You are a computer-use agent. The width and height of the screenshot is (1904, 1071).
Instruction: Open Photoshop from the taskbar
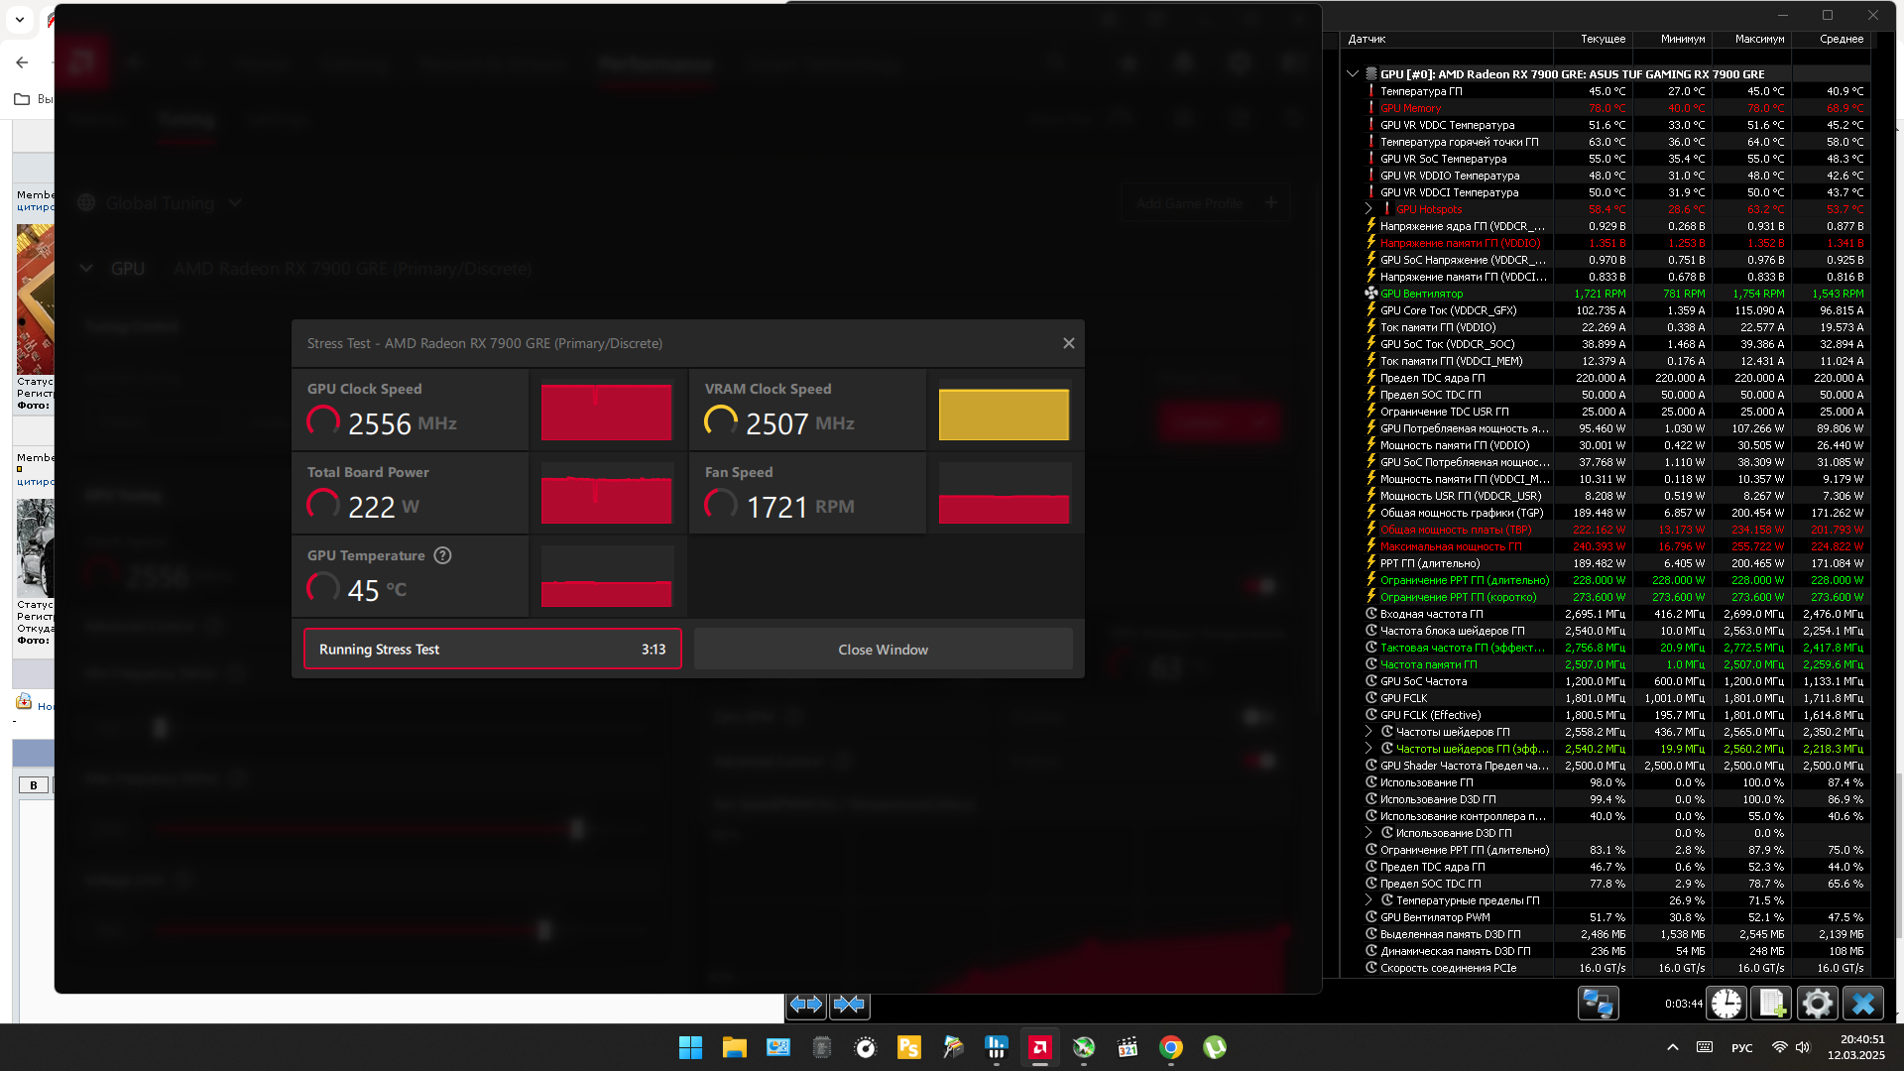click(908, 1047)
